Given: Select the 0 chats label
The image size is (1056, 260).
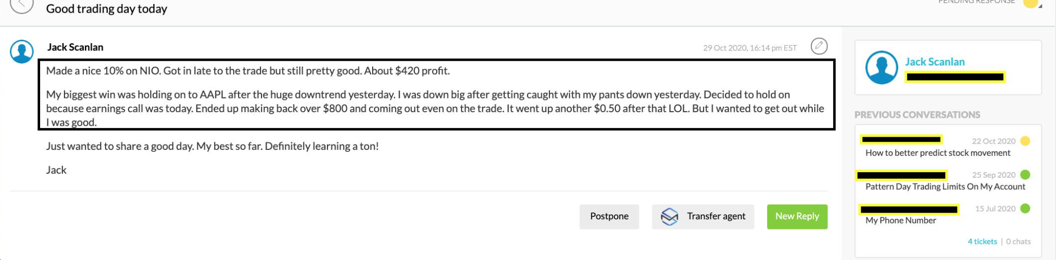Looking at the screenshot, I should pos(1018,242).
